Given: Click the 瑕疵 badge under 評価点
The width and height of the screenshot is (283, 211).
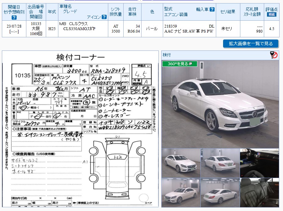Looking at the screenshot, I should 271,15.
